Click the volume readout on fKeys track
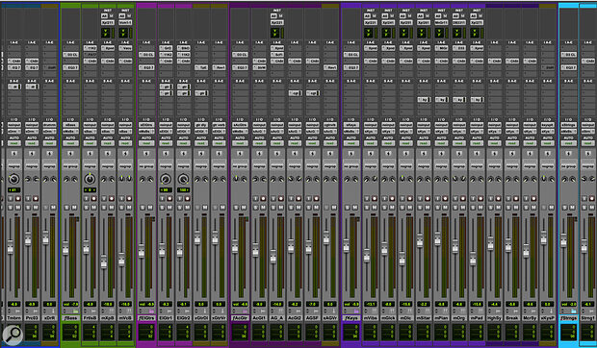Viewport: 597px width, 348px height. (351, 304)
